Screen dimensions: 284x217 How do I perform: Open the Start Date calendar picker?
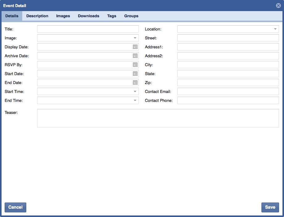[135, 74]
